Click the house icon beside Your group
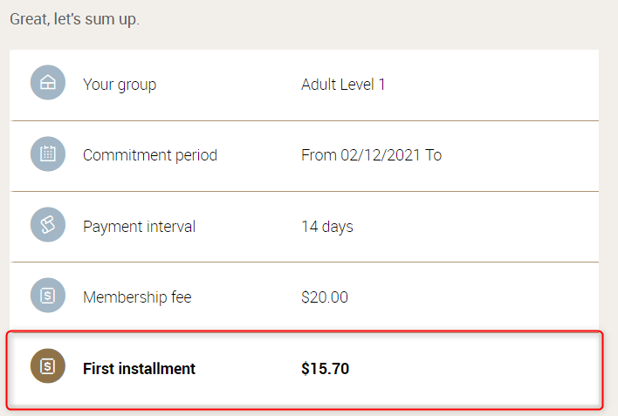The height and width of the screenshot is (416, 618). [x=48, y=84]
